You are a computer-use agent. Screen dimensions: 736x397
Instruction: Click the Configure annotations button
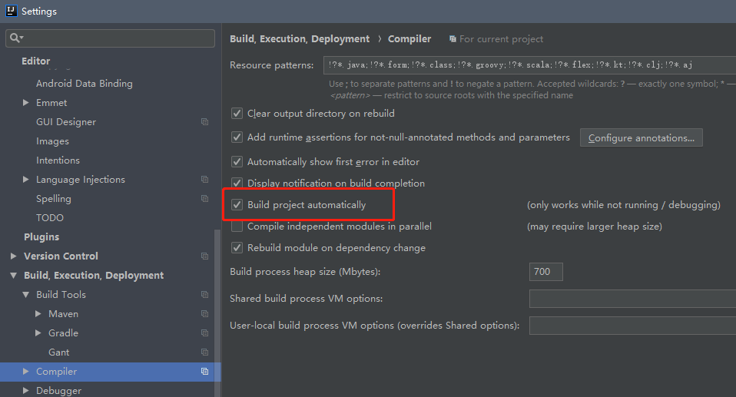[x=641, y=138]
